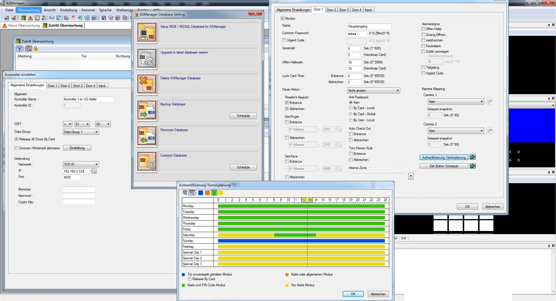The image size is (556, 301).
Task: Open the Camera 1 mapping dropdown
Action: click(482, 102)
